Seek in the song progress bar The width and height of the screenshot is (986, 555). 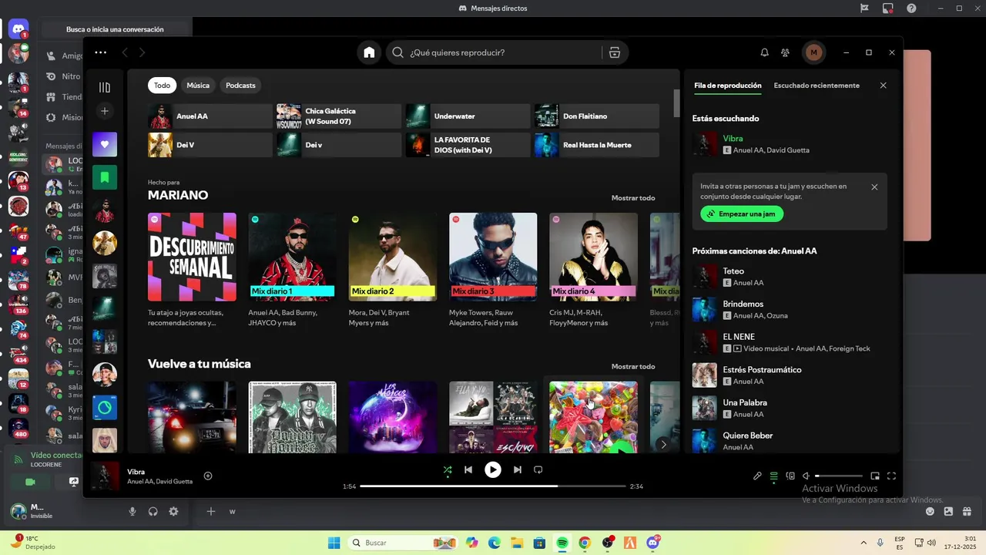coord(493,486)
